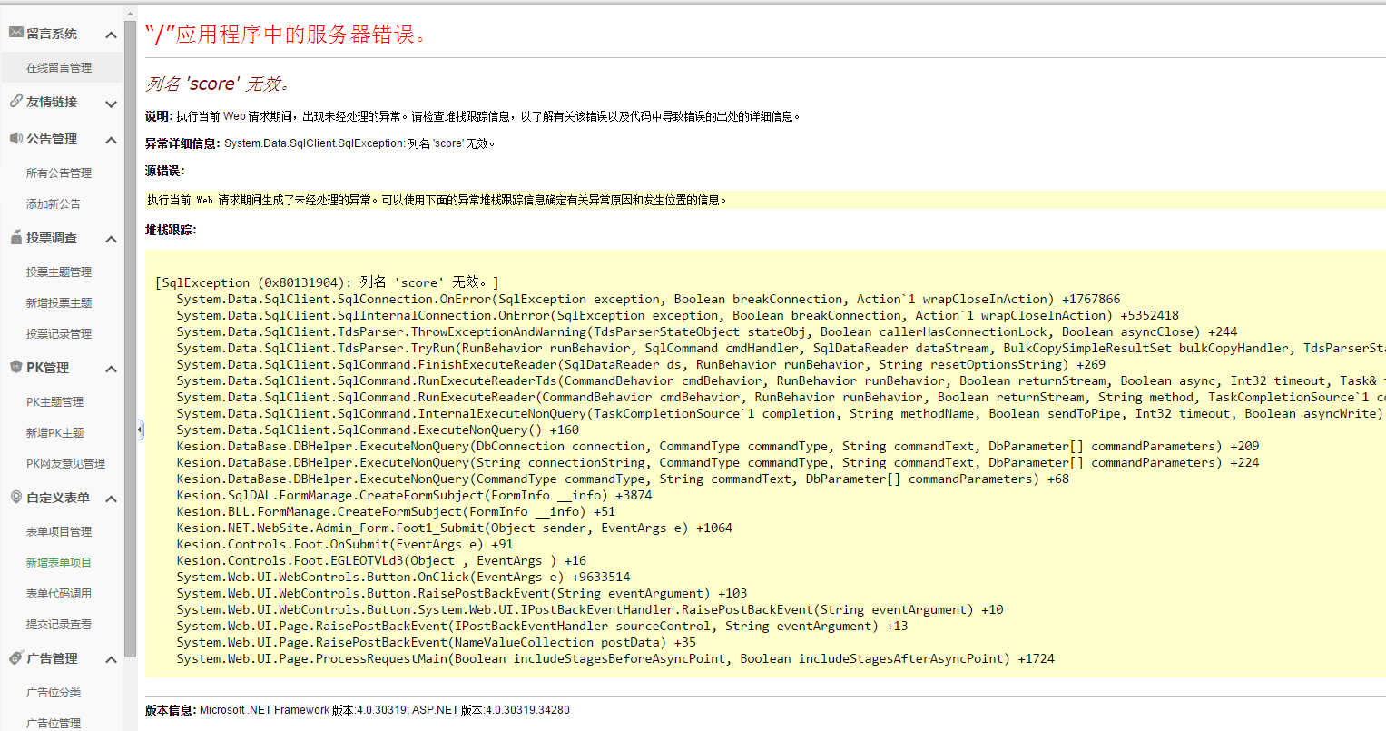
Task: Click the Page.ProcessRequestMain stack line
Action: [x=615, y=658]
